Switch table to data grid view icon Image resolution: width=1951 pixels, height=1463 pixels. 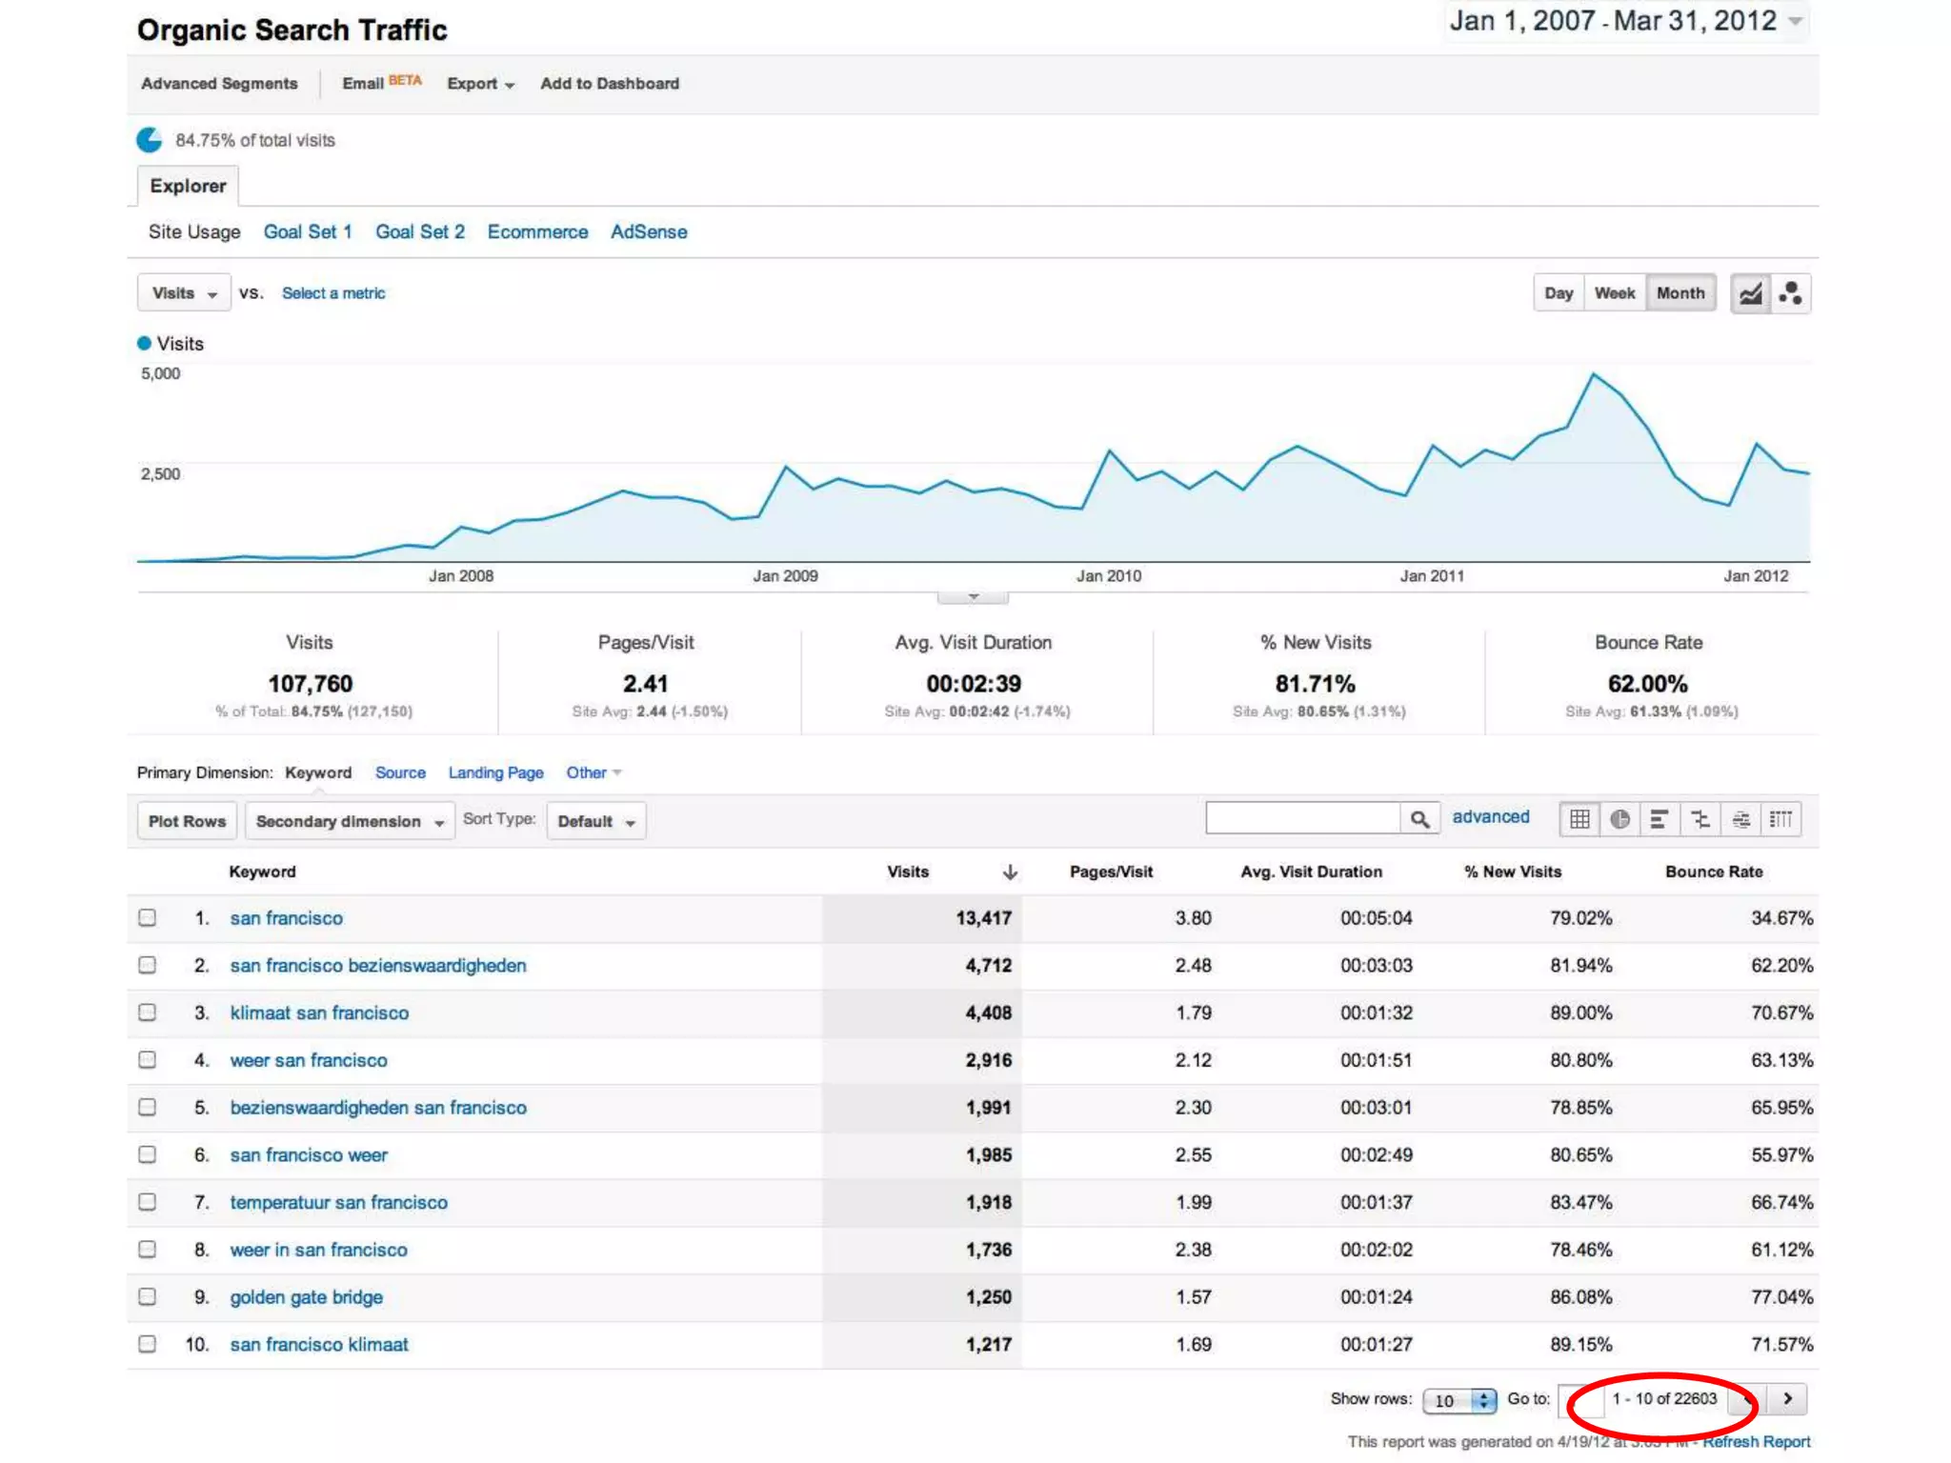tap(1579, 819)
